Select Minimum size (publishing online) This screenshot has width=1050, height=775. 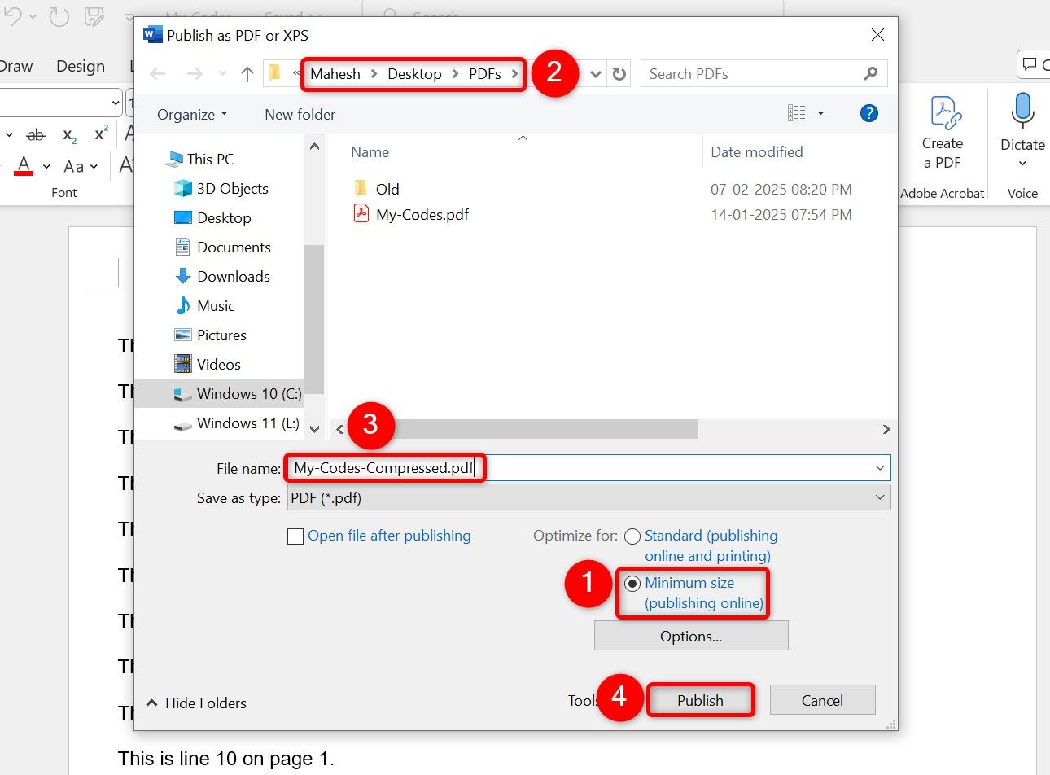pos(633,583)
